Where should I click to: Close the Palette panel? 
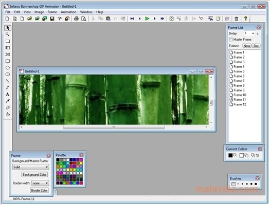click(x=81, y=155)
